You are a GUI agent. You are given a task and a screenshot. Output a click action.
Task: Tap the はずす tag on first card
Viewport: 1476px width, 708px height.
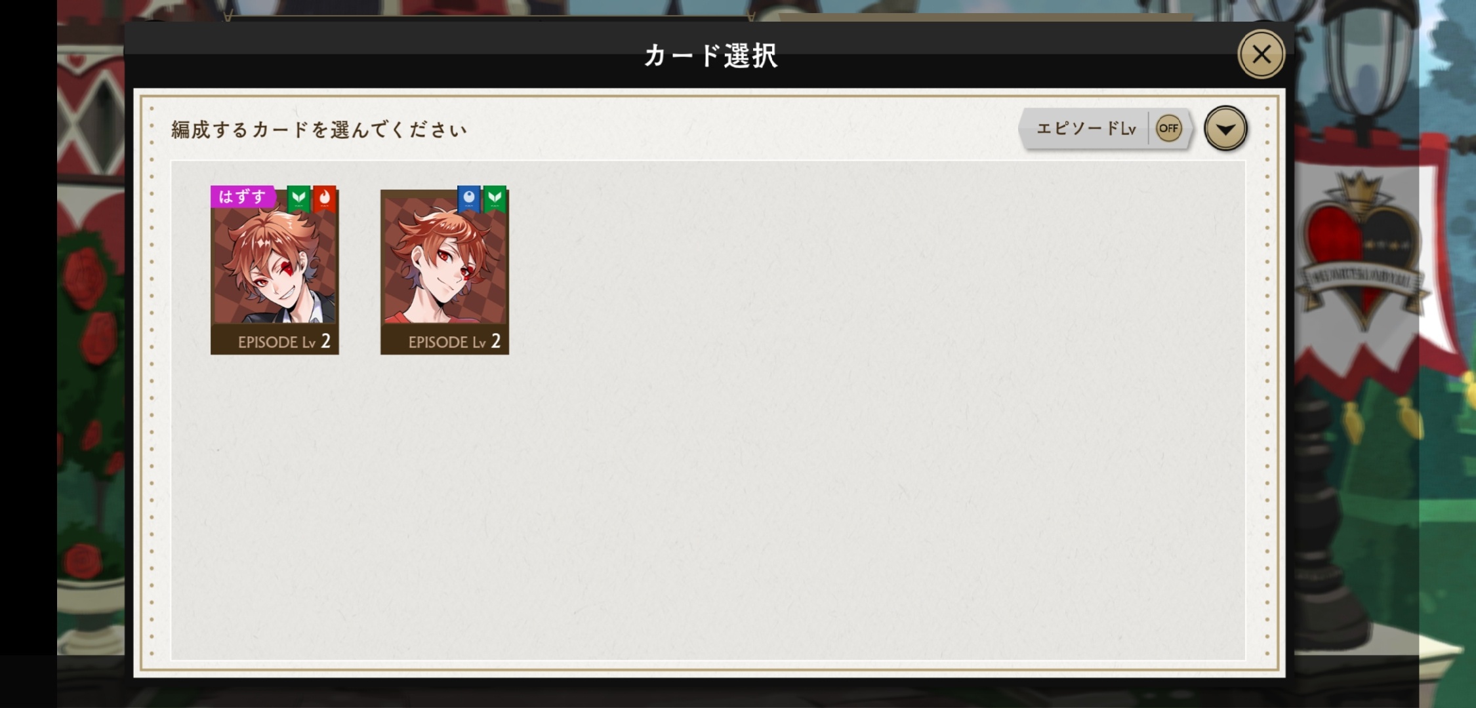242,197
